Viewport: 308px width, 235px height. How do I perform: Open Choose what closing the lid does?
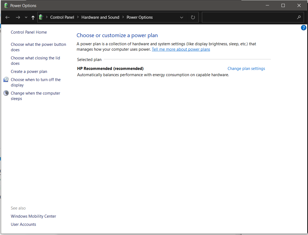point(35,60)
